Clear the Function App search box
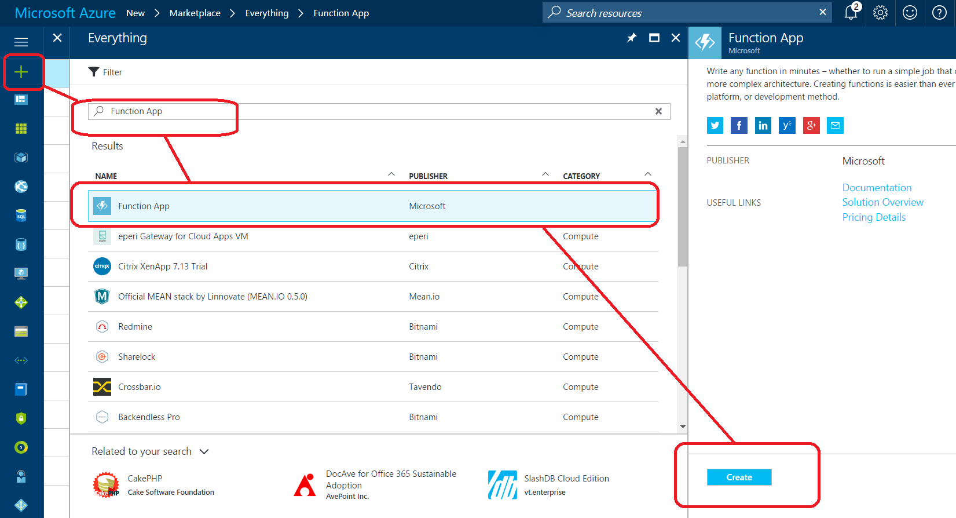The height and width of the screenshot is (518, 956). 658,111
